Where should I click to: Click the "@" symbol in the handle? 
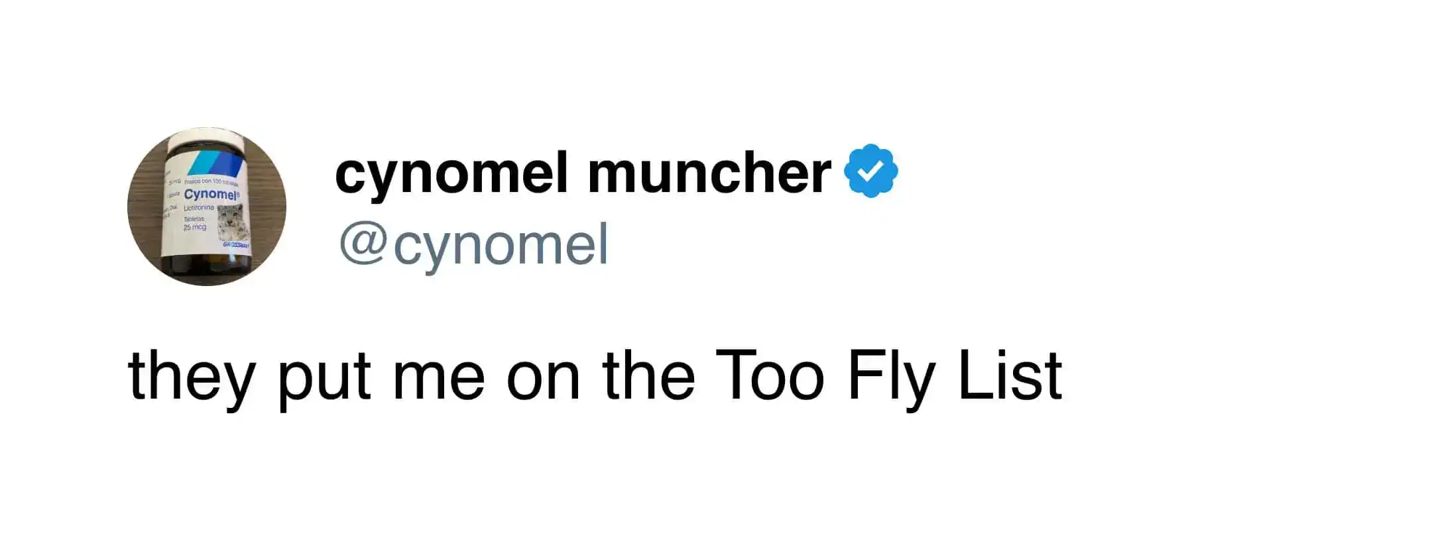coord(363,244)
